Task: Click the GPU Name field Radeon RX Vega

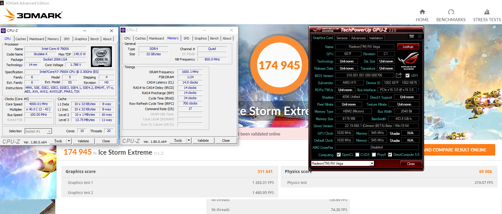Action: coord(364,47)
